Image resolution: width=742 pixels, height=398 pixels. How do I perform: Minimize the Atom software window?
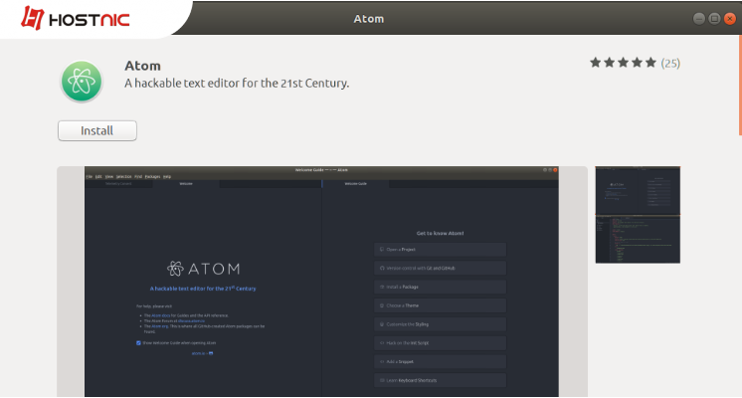pos(698,19)
